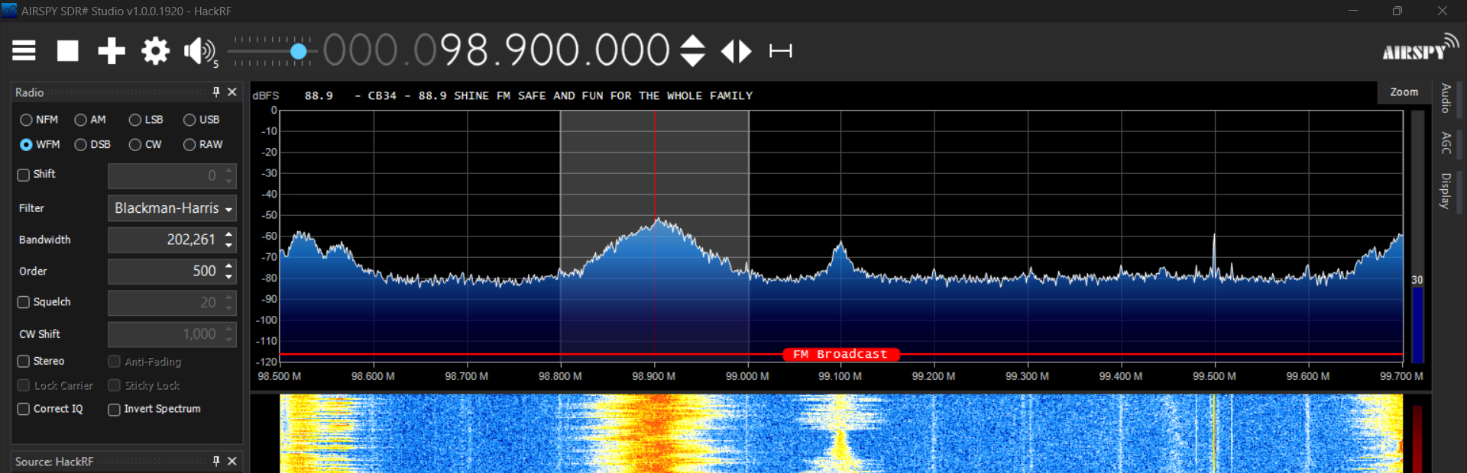This screenshot has width=1467, height=473.
Task: Click the left-right tuning style arrows icon
Action: point(737,51)
